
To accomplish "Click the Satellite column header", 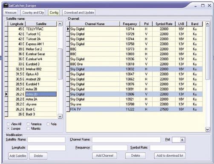I will click(41, 24).
